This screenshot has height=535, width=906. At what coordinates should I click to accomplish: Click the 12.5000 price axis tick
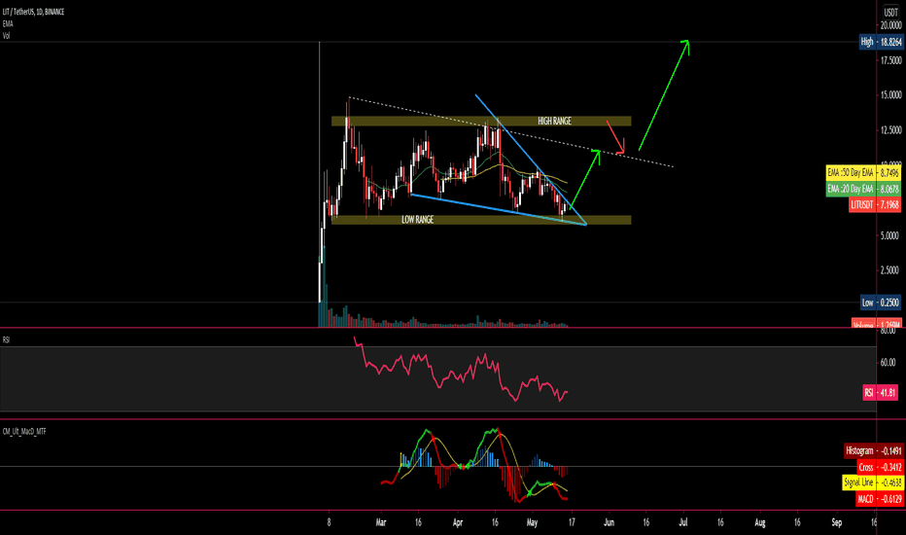click(891, 130)
